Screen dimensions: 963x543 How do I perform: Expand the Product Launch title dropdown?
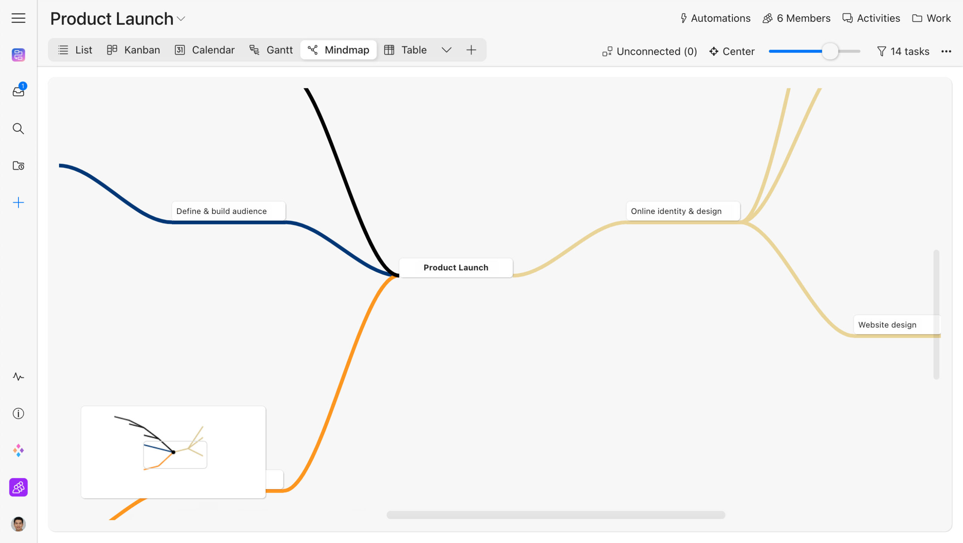coord(181,19)
